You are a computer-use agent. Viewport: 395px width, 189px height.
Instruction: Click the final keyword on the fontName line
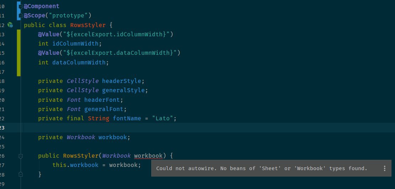click(x=75, y=118)
